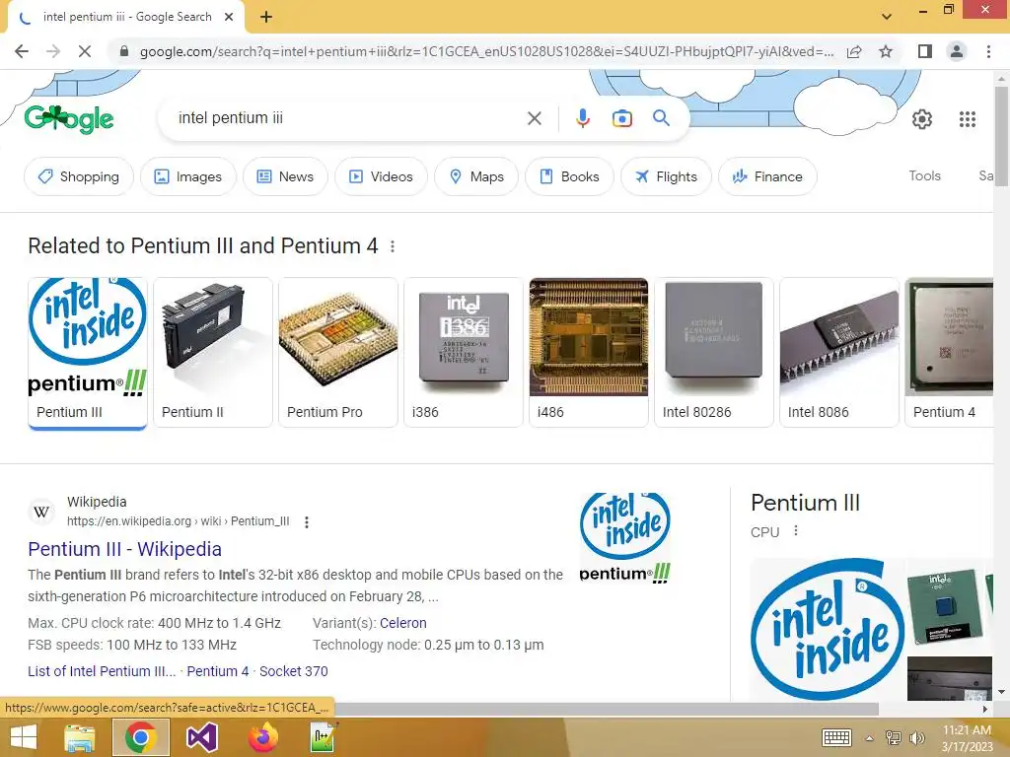Open the Celeron variant link
Viewport: 1010px width, 757px height.
[x=402, y=623]
